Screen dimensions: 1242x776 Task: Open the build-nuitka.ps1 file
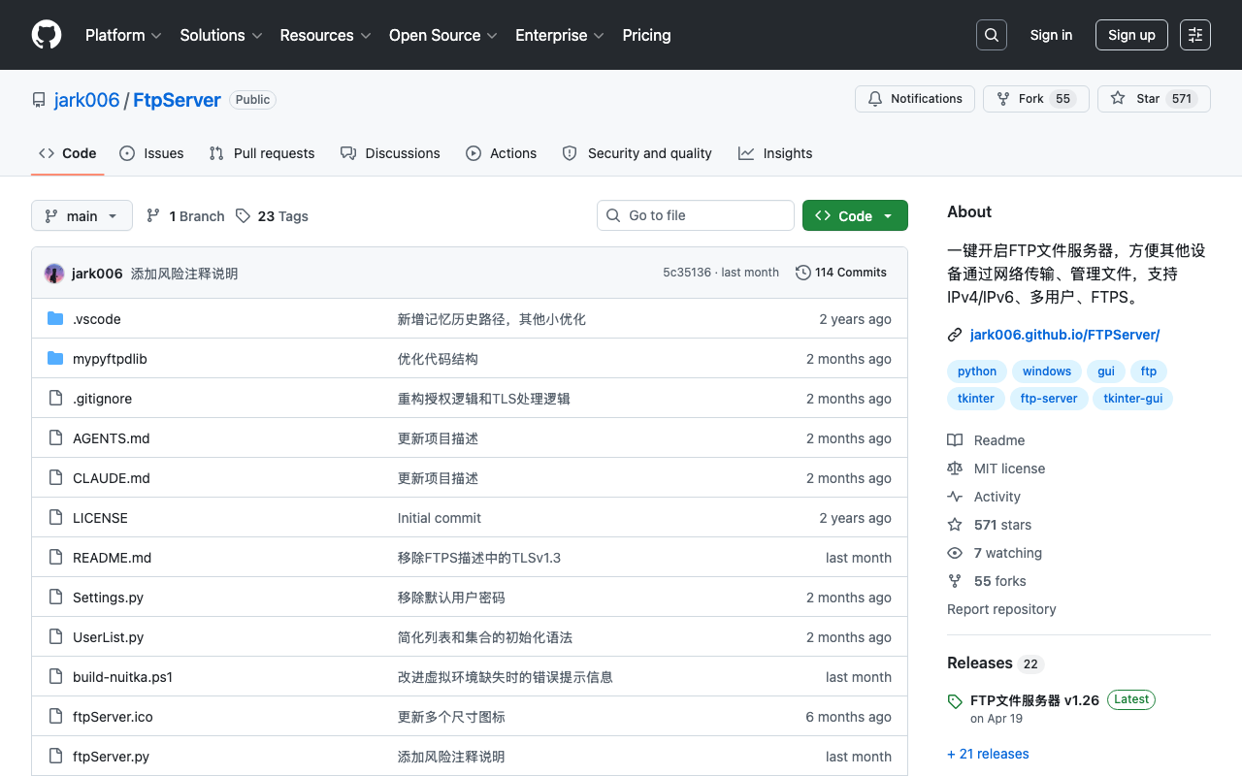click(x=122, y=677)
